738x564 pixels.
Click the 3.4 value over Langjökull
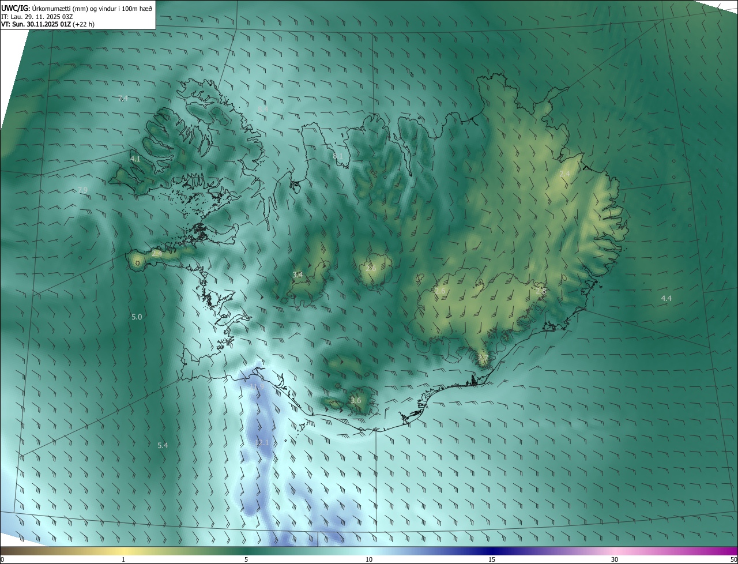298,275
